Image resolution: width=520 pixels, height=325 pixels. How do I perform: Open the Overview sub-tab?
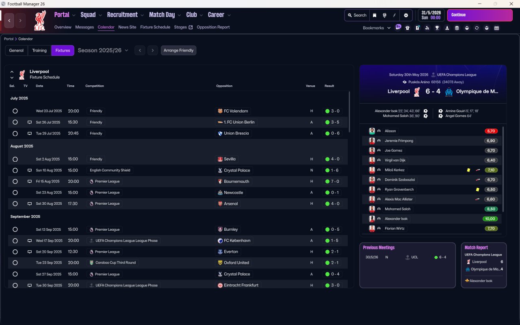point(63,27)
